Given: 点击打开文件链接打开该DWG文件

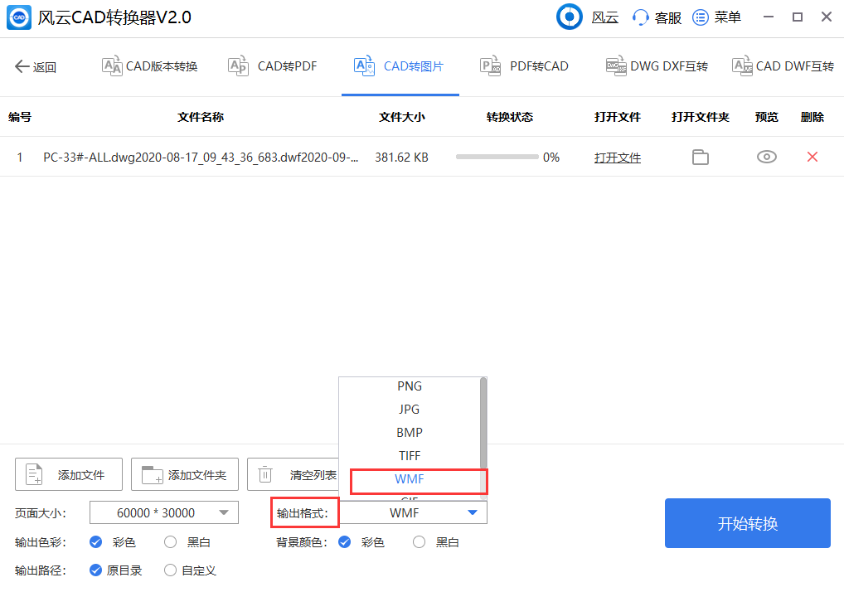Looking at the screenshot, I should (617, 157).
